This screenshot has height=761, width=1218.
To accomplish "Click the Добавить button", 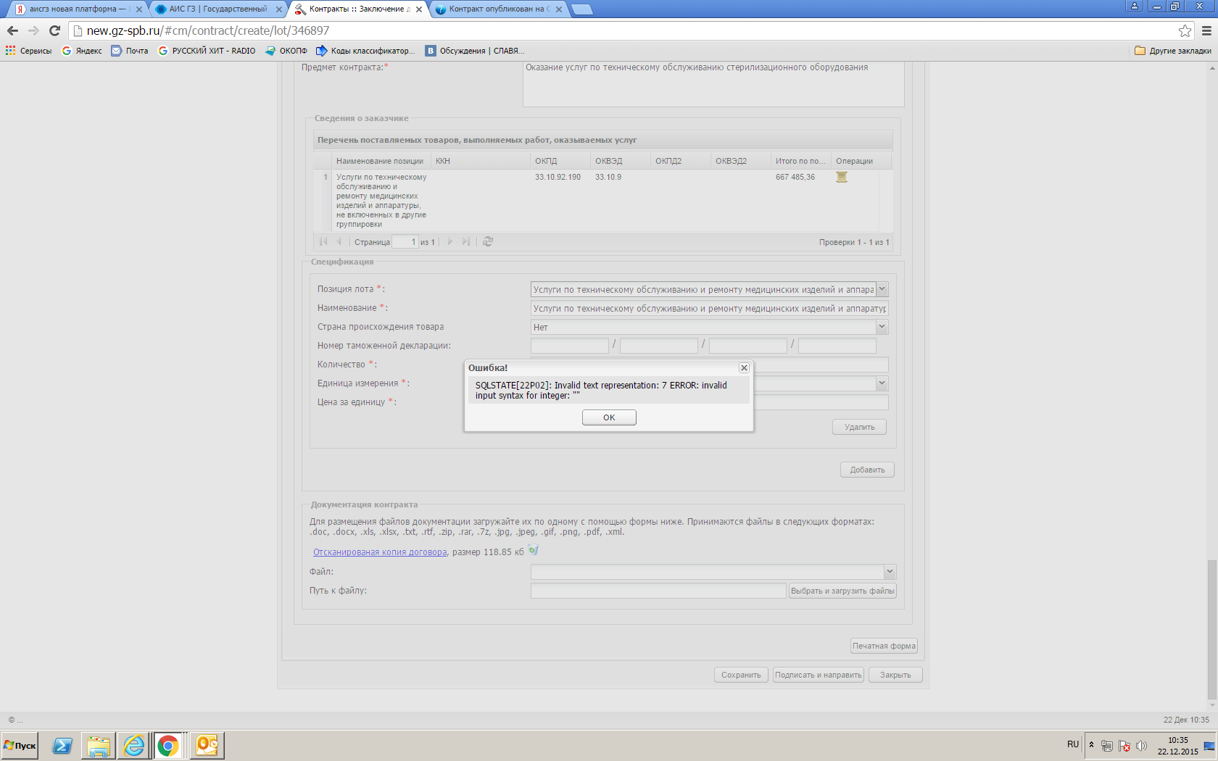I will (867, 470).
